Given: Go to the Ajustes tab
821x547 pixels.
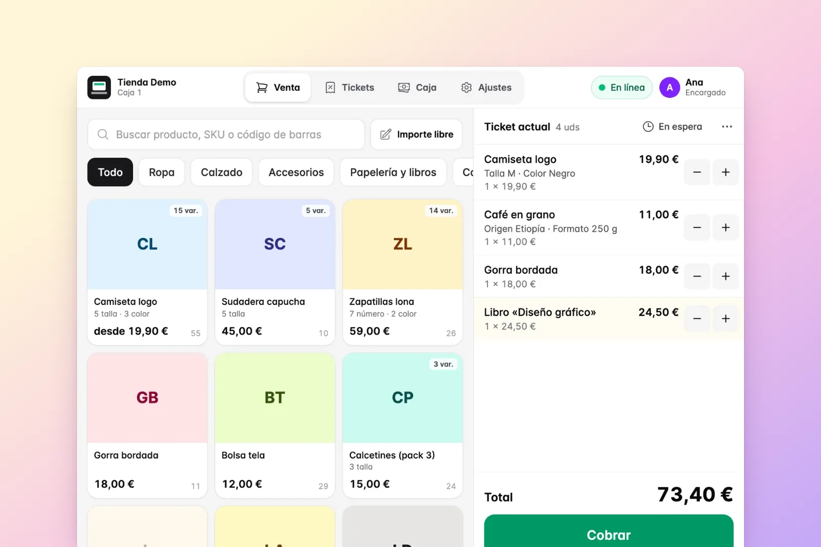Looking at the screenshot, I should [486, 88].
